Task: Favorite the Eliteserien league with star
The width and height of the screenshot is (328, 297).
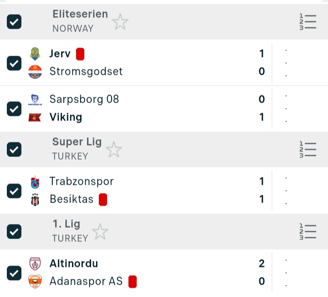Action: [120, 22]
